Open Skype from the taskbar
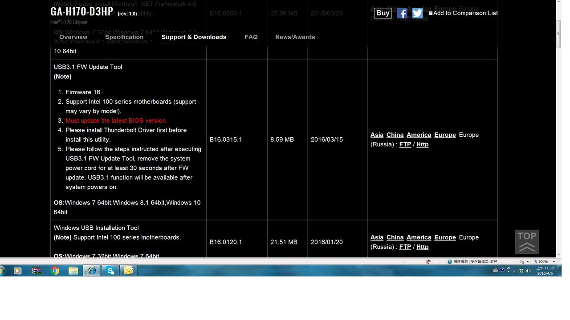570x320 pixels. coord(110,270)
